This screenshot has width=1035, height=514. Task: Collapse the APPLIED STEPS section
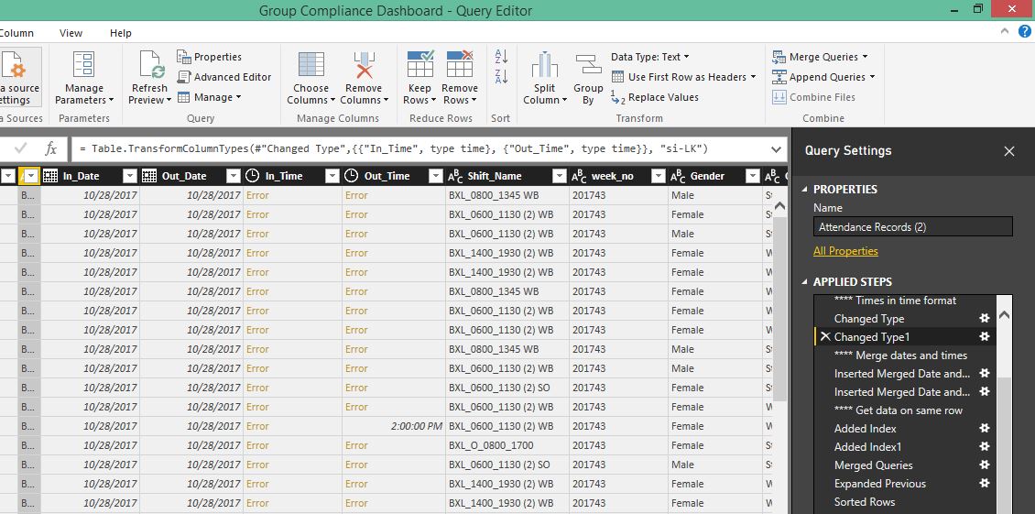point(804,282)
